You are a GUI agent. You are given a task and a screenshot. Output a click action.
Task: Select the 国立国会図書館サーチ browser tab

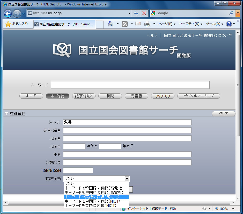[64, 24]
